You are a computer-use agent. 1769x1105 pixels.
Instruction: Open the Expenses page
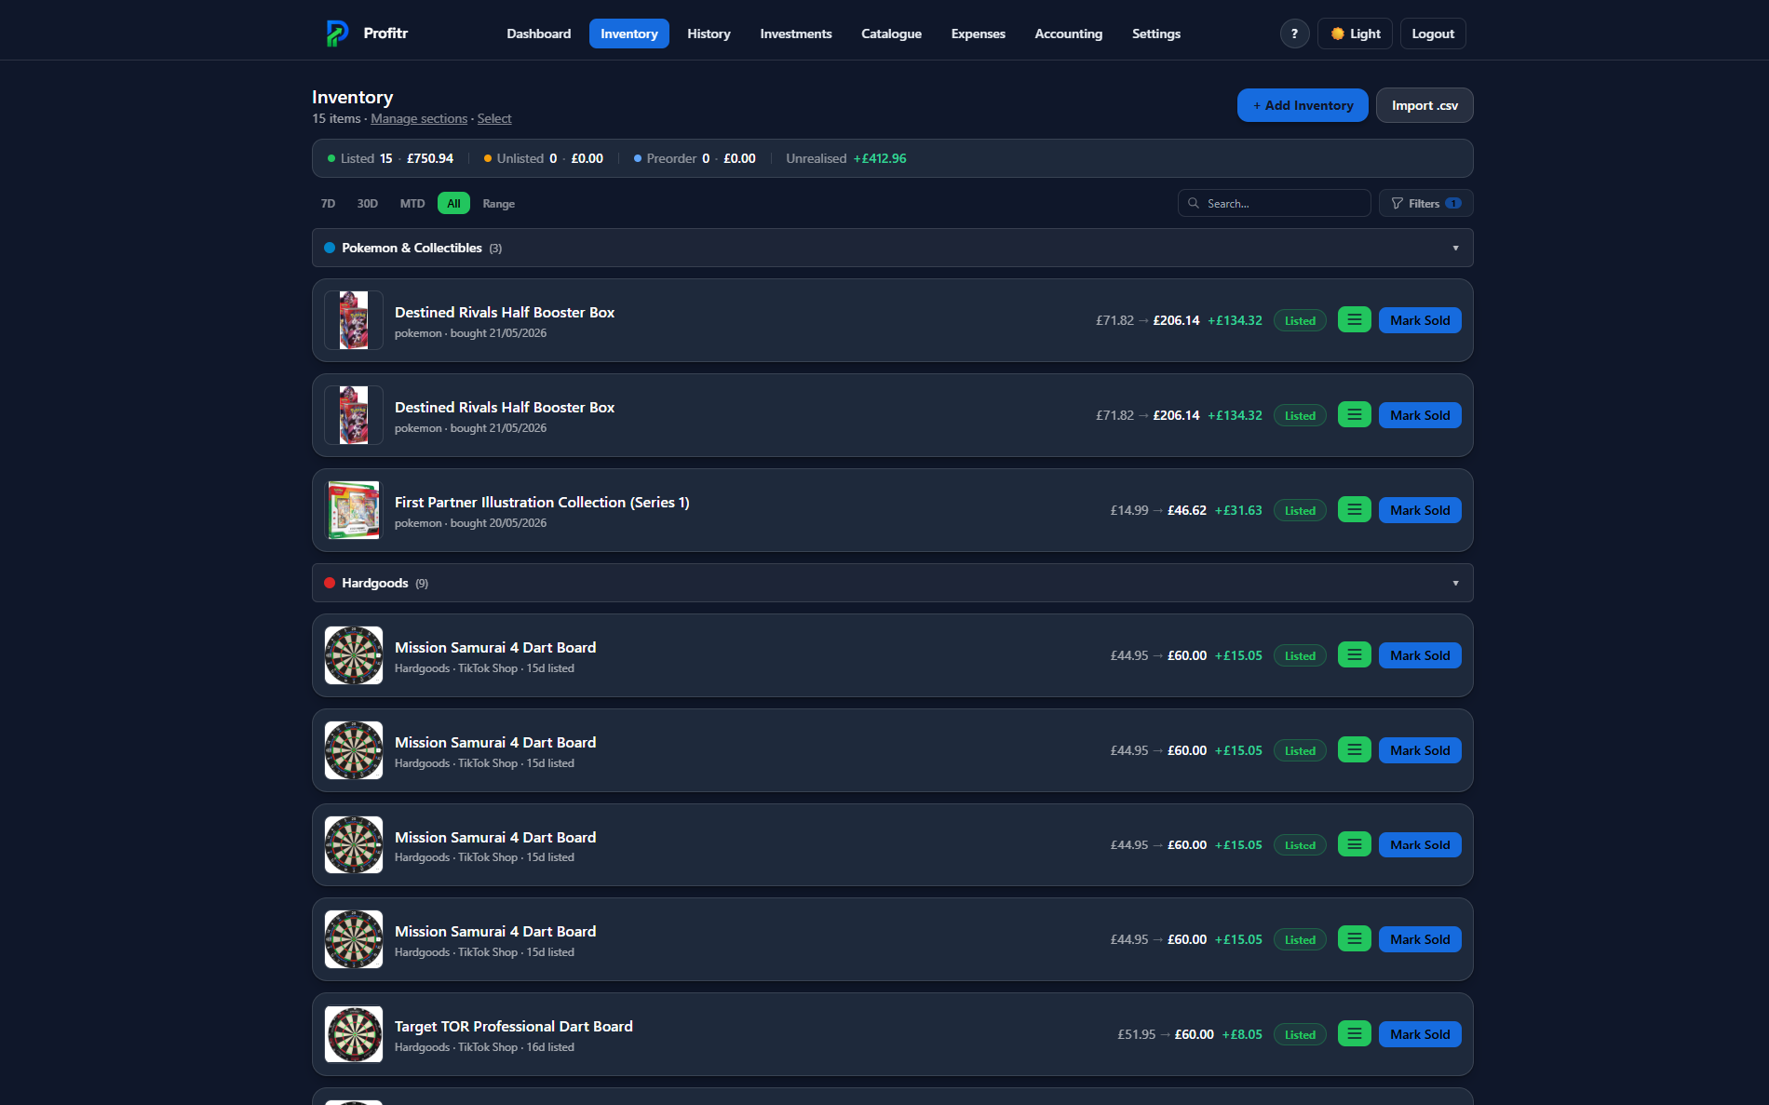click(x=979, y=34)
